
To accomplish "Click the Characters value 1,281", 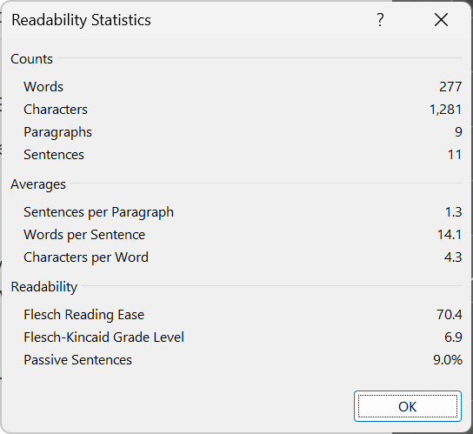I will 445,110.
